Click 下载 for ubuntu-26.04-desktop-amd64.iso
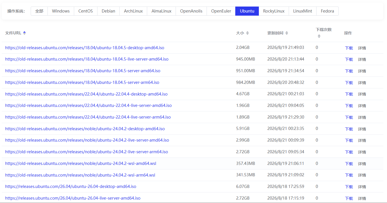Image resolution: width=387 pixels, height=203 pixels. [349, 187]
